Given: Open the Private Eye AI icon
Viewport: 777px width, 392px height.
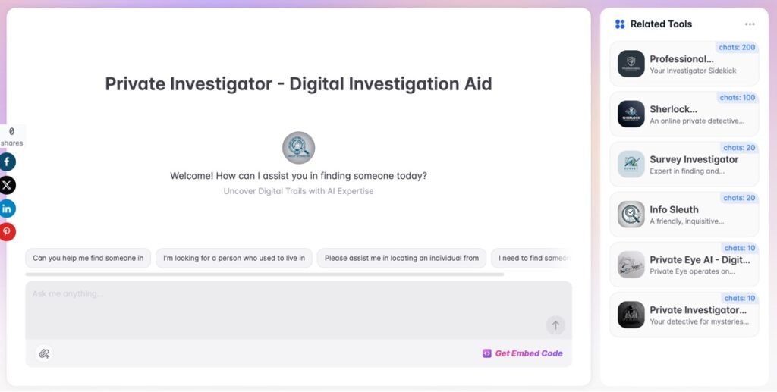Looking at the screenshot, I should (x=631, y=265).
